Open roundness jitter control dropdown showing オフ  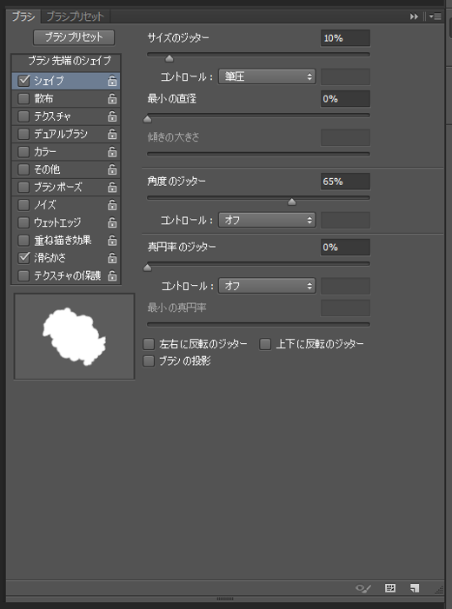[x=267, y=286]
